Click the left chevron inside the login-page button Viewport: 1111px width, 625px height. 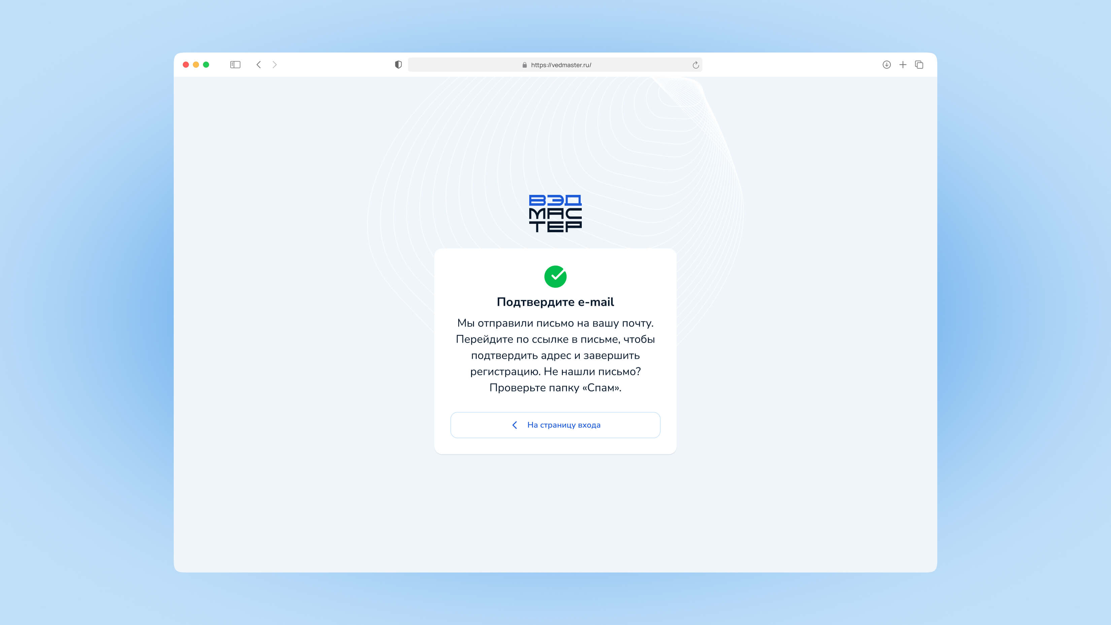[x=514, y=425]
